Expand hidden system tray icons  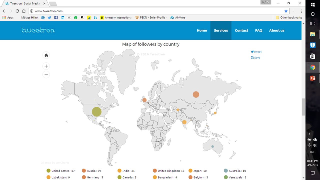click(x=309, y=134)
